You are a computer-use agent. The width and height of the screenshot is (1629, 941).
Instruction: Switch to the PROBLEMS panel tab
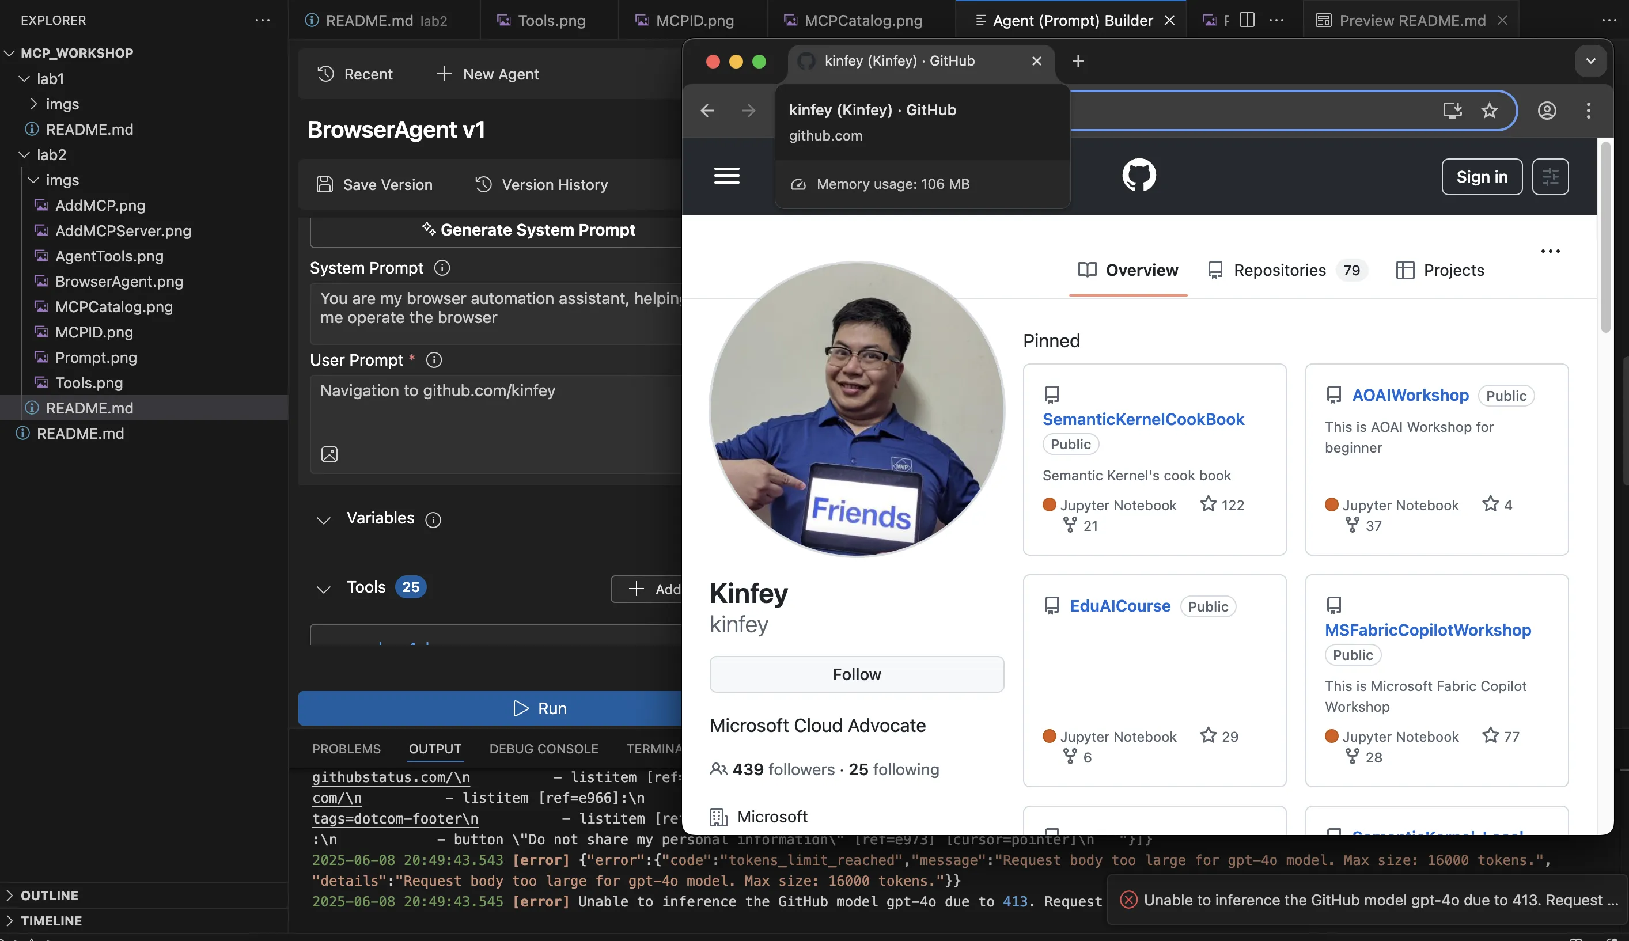[x=347, y=749]
